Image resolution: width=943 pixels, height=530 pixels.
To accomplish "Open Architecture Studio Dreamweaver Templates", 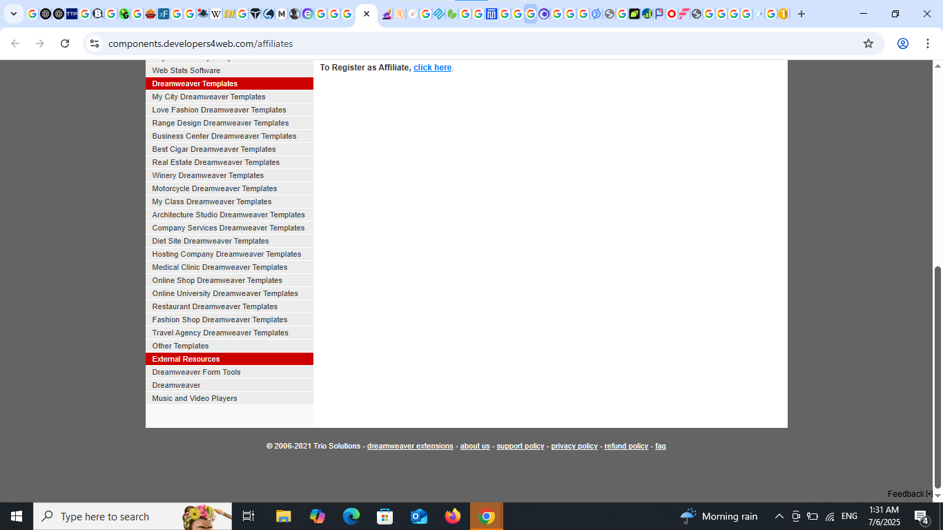I will (x=229, y=215).
